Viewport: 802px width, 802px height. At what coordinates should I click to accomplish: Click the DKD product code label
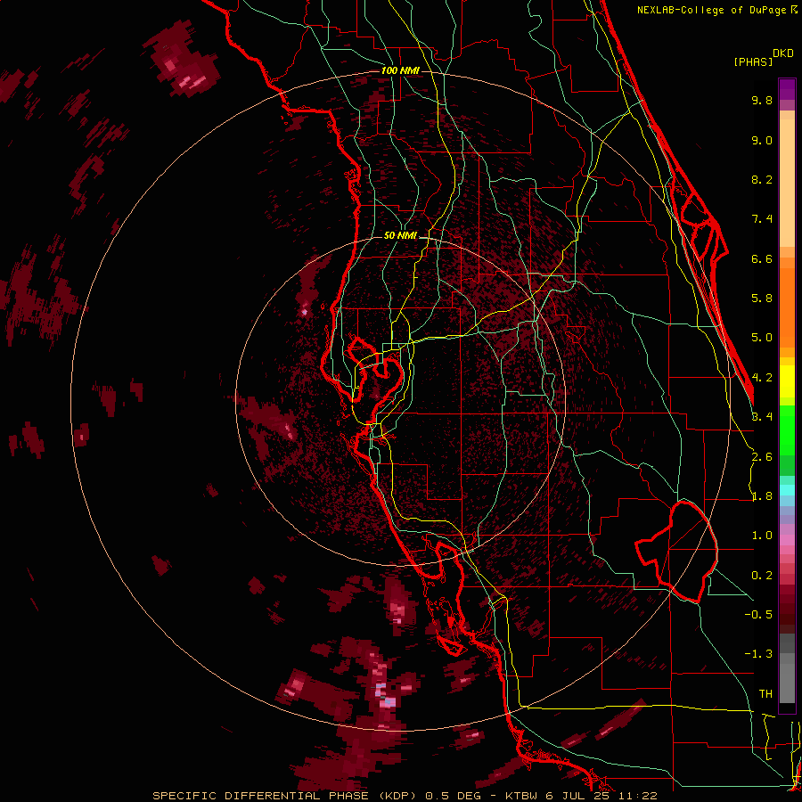(783, 53)
